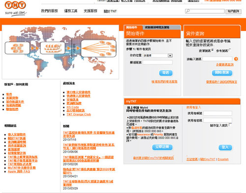Open the 關於TNT menu
The width and height of the screenshot is (246, 193).
(x=110, y=11)
